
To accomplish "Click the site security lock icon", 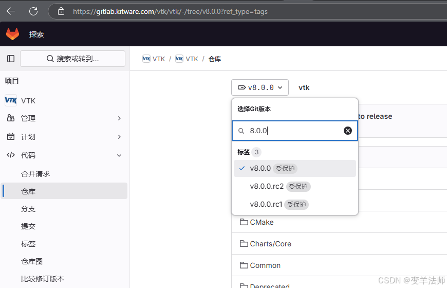I will [x=61, y=11].
